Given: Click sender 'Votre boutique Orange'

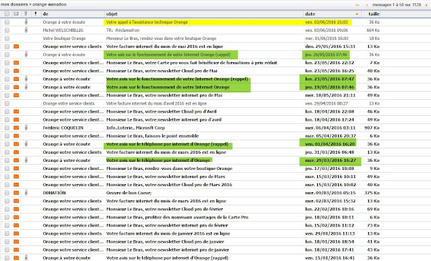Looking at the screenshot, I should 64,38.
